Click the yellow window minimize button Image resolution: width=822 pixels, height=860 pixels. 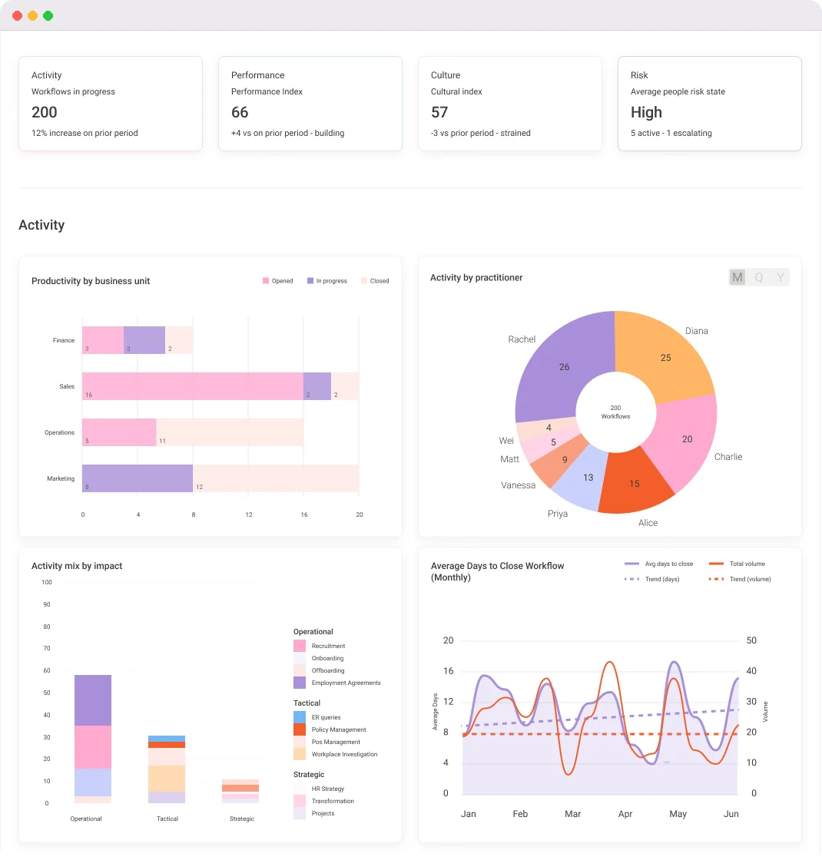(x=32, y=16)
